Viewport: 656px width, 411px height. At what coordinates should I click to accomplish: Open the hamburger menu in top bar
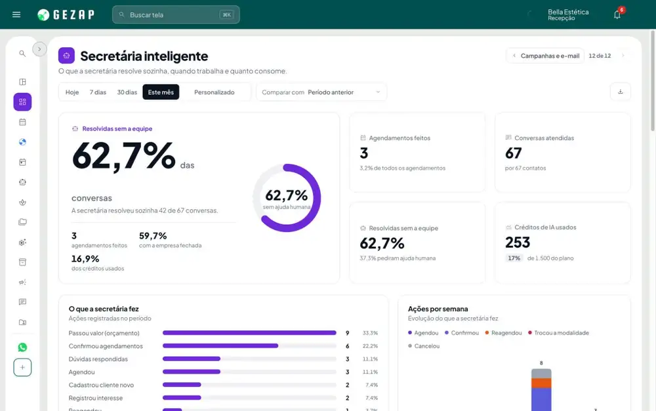[16, 14]
